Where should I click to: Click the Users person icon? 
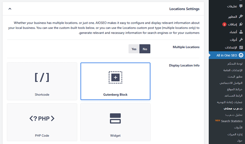[x=241, y=32]
